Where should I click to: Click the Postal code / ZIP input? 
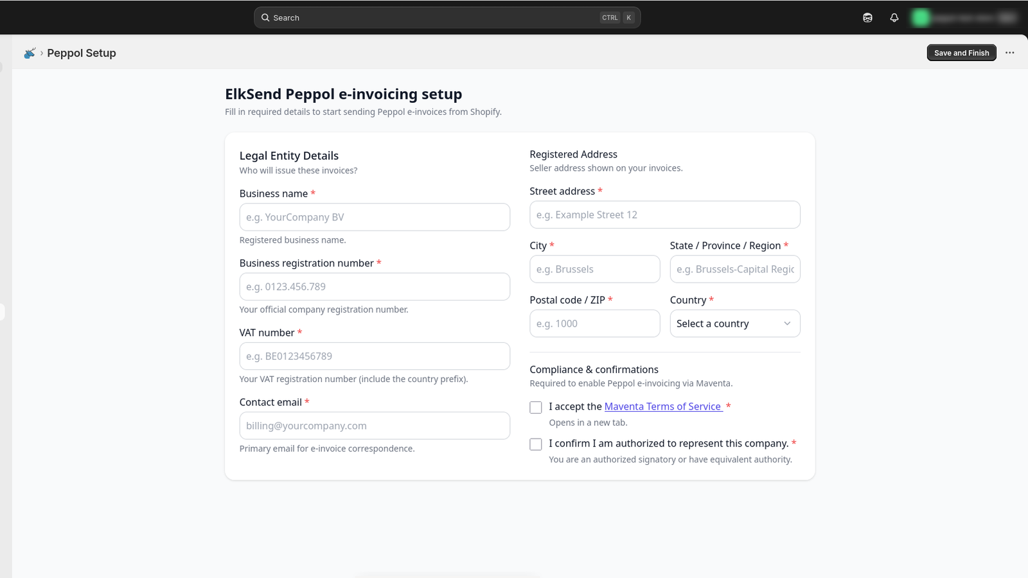[595, 324]
